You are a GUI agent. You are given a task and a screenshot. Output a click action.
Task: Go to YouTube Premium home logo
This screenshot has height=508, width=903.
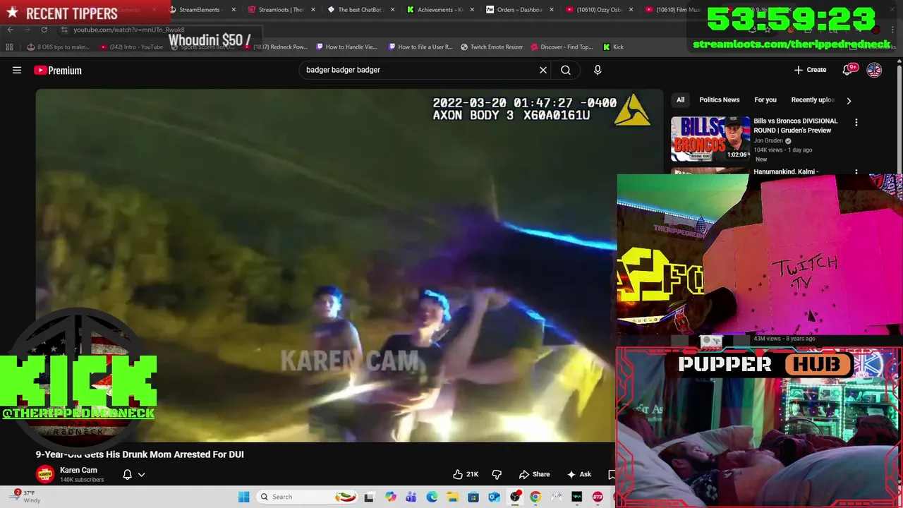click(58, 70)
